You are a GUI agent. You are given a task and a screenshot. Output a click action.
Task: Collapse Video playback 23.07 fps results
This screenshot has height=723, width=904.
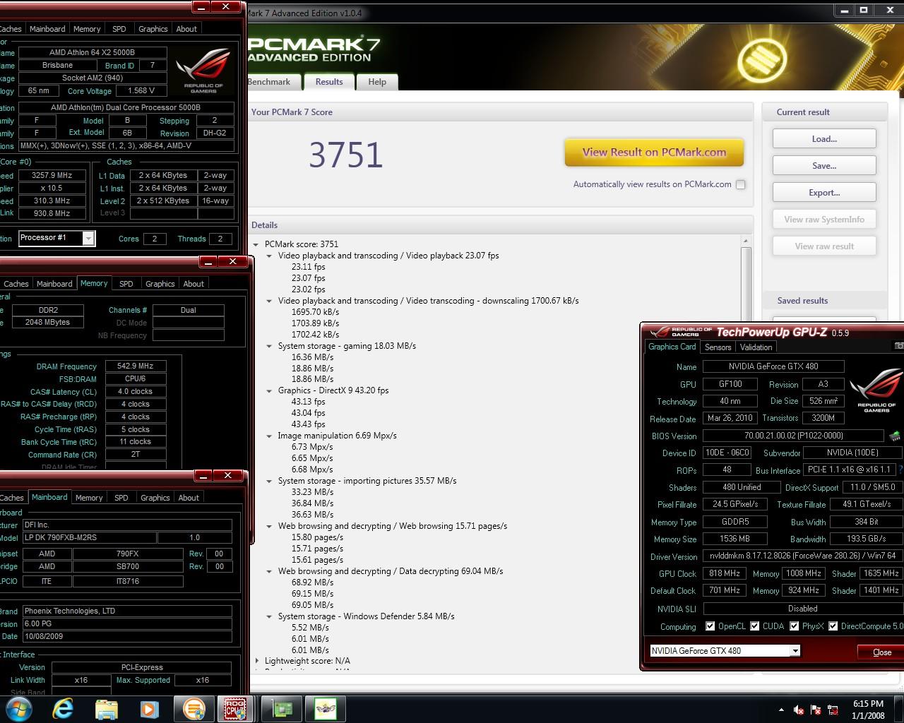pos(269,256)
